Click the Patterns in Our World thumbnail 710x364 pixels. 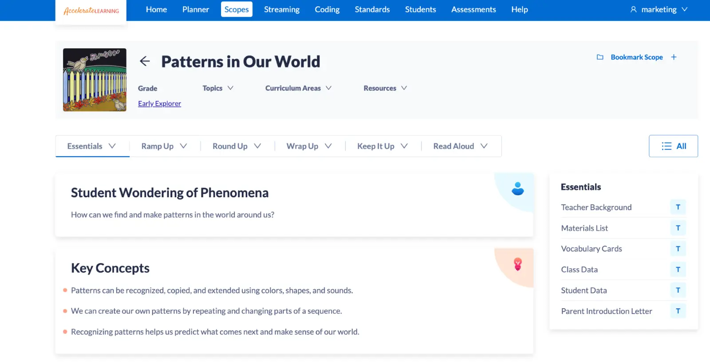point(95,80)
